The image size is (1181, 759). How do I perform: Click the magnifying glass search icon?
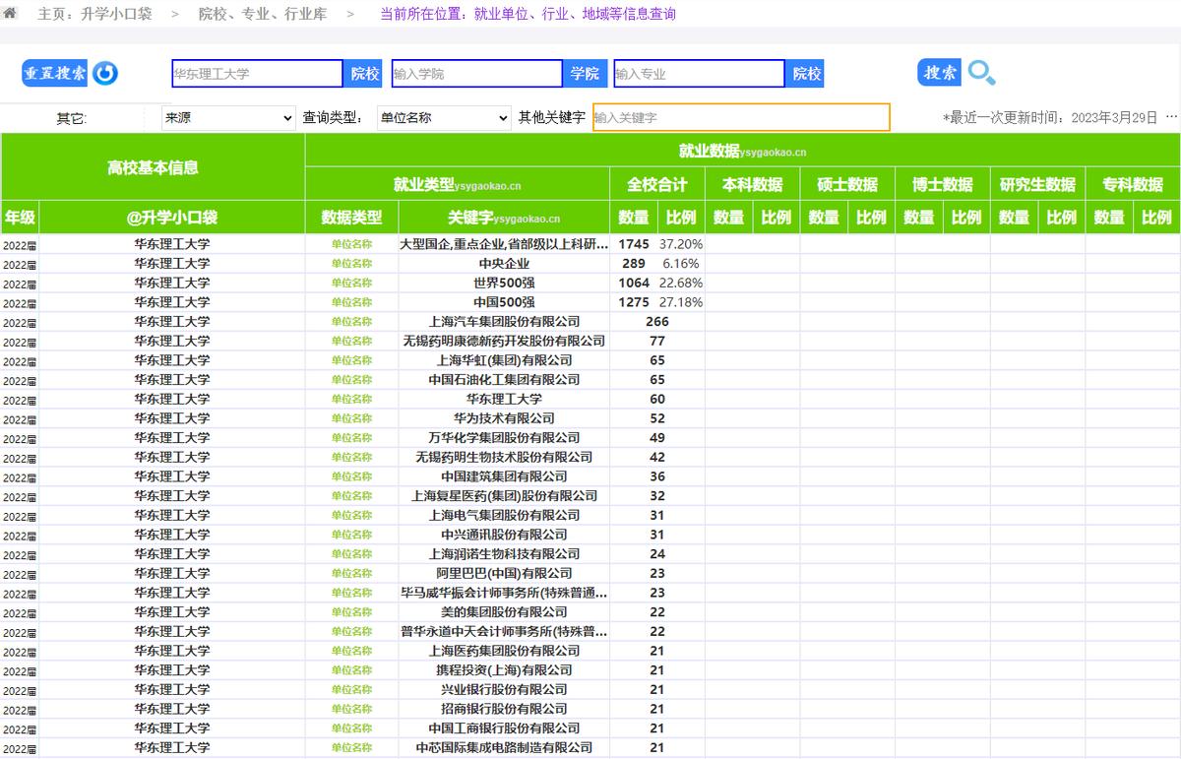[981, 73]
